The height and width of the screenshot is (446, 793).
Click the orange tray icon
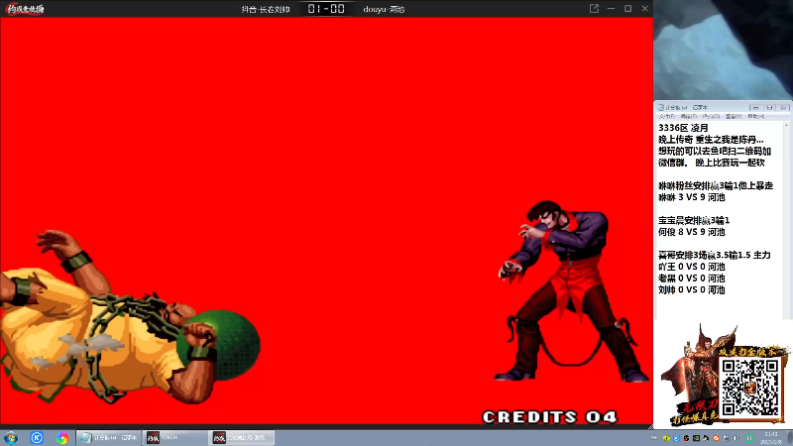coord(716,438)
